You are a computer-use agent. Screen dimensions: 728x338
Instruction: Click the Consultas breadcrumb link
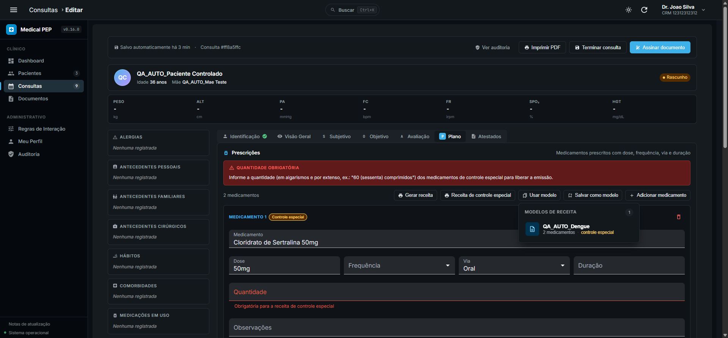[43, 10]
